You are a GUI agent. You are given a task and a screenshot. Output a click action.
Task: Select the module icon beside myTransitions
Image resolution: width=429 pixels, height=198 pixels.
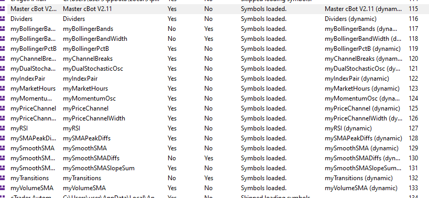coord(3,178)
